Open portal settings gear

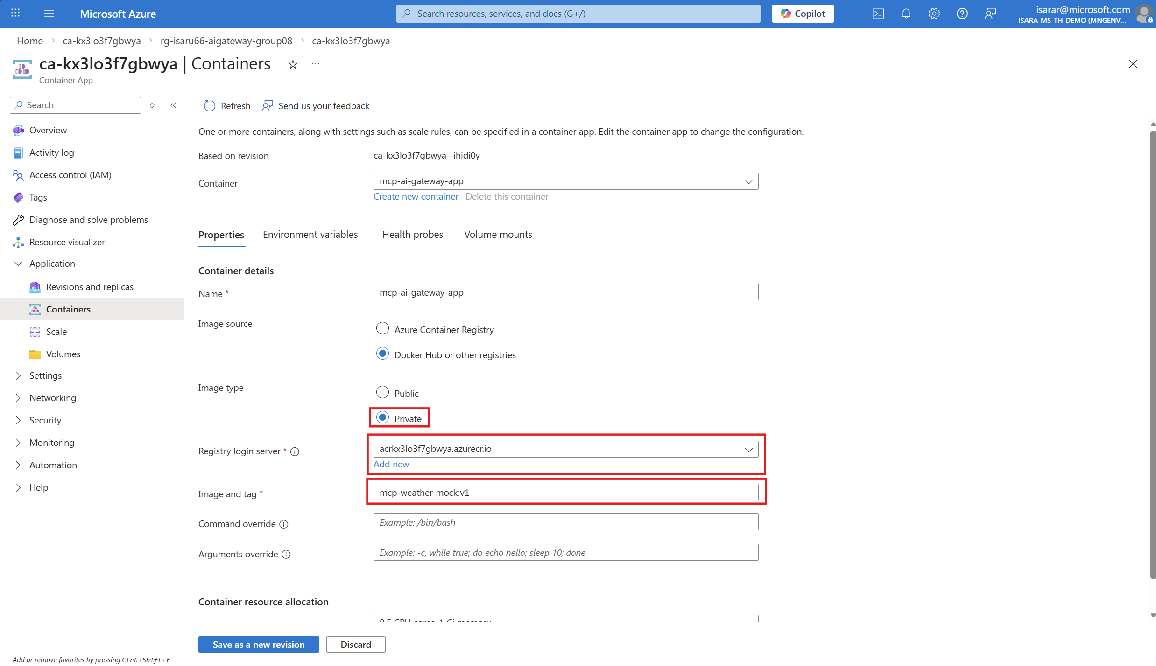(934, 14)
